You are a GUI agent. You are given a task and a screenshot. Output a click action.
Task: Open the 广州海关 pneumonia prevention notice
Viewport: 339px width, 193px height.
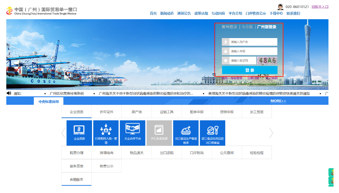coord(146,93)
